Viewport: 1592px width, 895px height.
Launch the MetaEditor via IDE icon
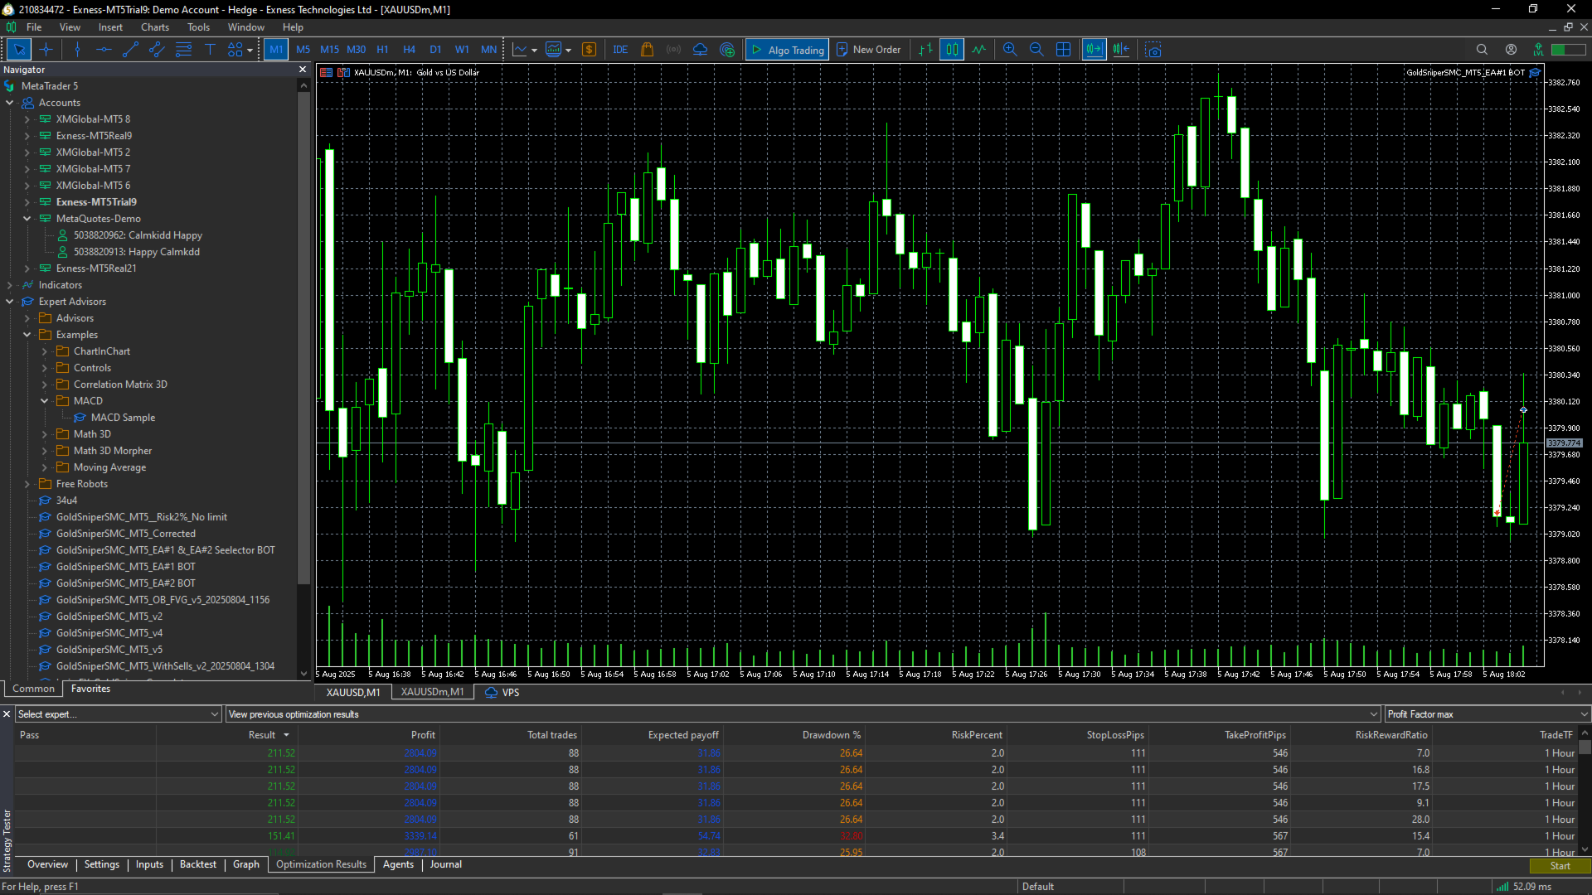(620, 49)
